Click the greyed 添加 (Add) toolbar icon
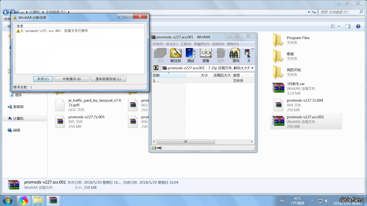Image resolution: width=367 pixels, height=206 pixels. click(160, 56)
